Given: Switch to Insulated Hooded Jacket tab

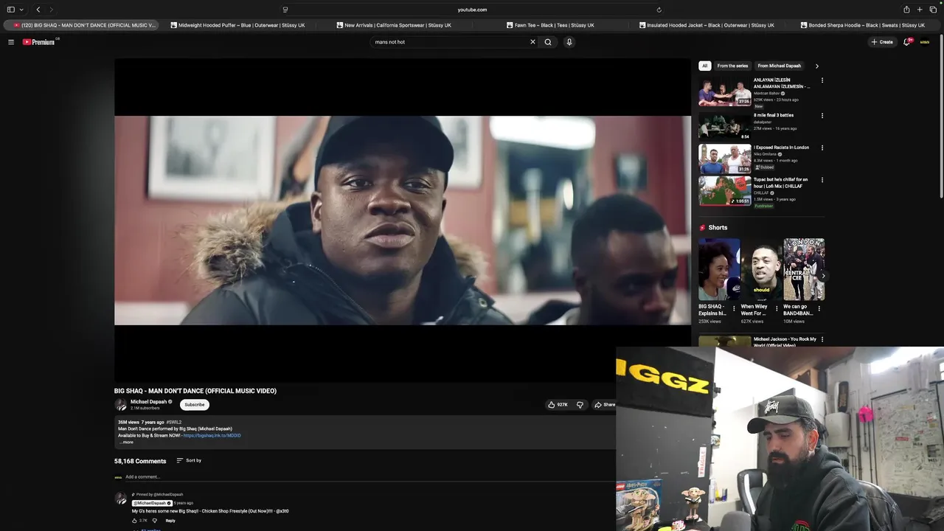Looking at the screenshot, I should point(707,25).
